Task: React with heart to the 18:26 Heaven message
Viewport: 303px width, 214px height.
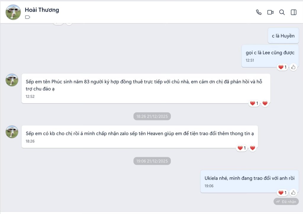Action: click(253, 148)
